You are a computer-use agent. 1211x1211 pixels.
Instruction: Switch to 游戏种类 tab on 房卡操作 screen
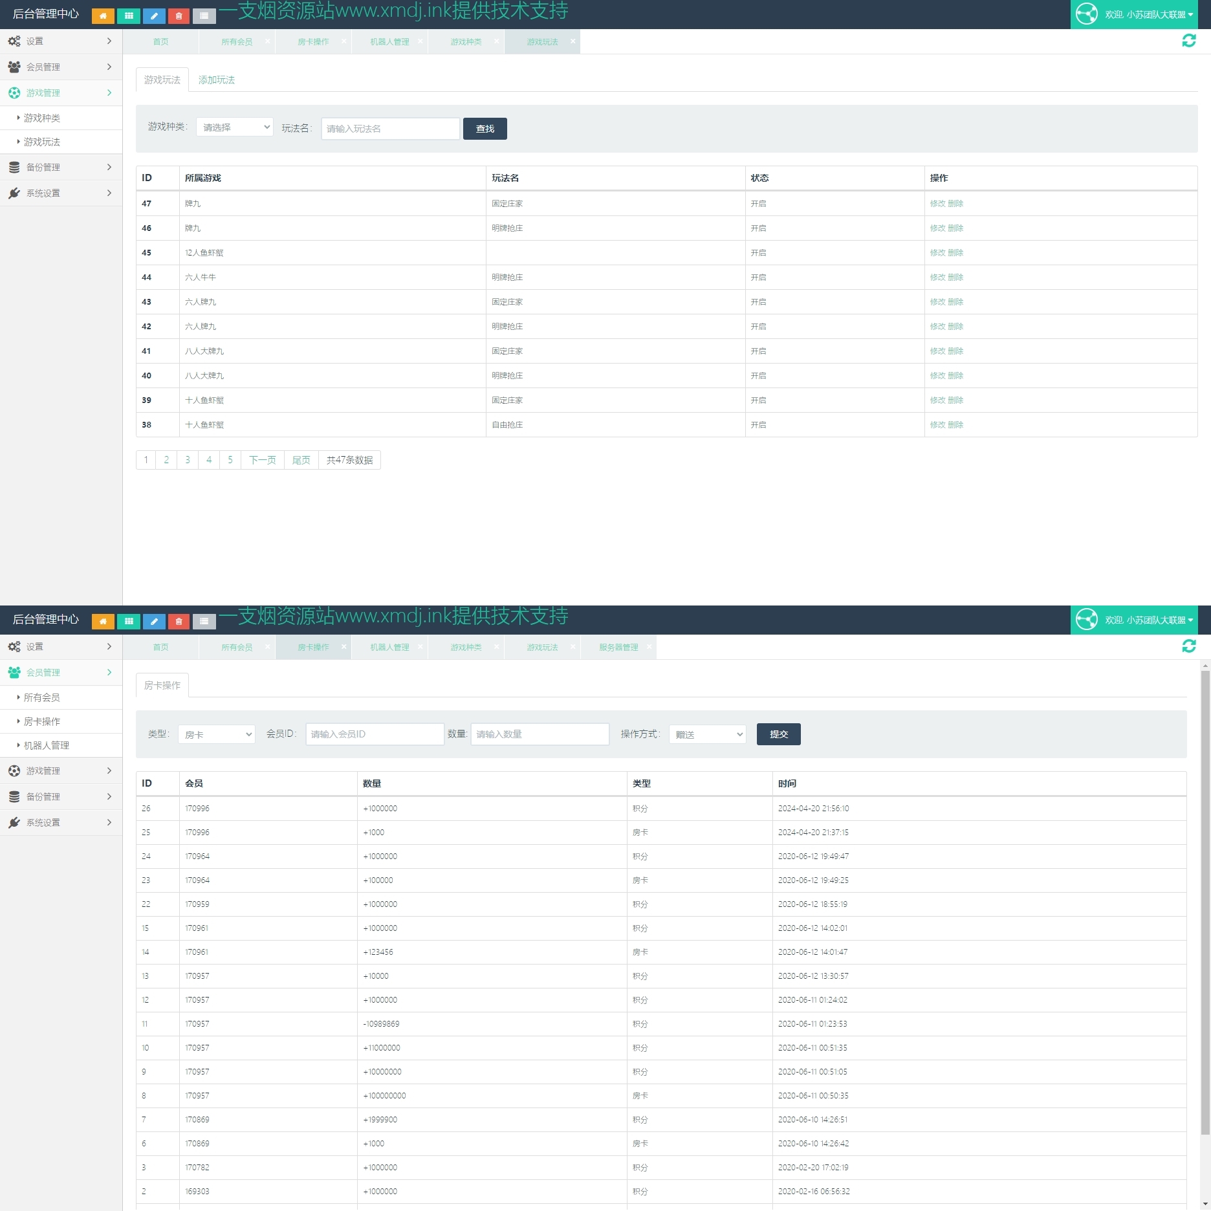coord(466,647)
